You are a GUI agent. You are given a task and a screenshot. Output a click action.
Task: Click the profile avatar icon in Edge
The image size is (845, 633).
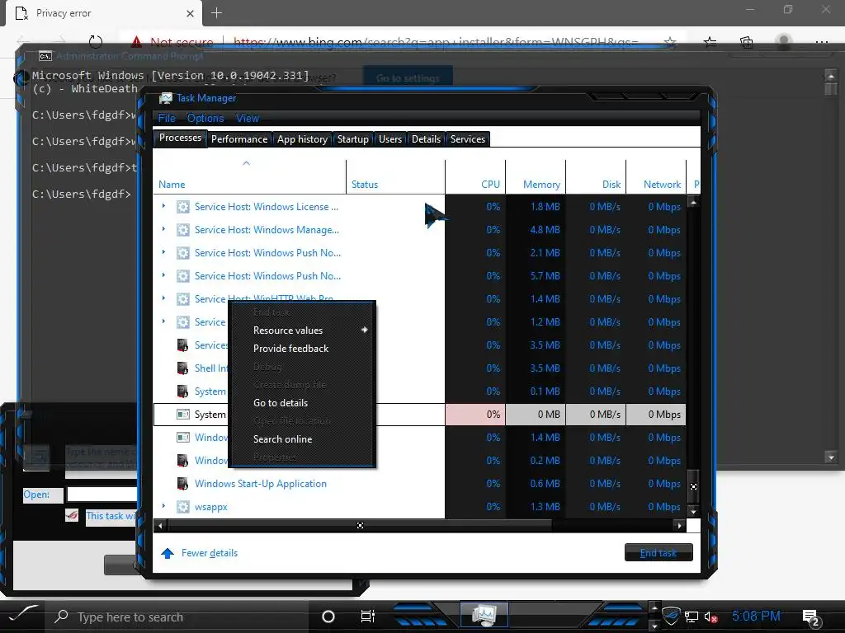(784, 42)
